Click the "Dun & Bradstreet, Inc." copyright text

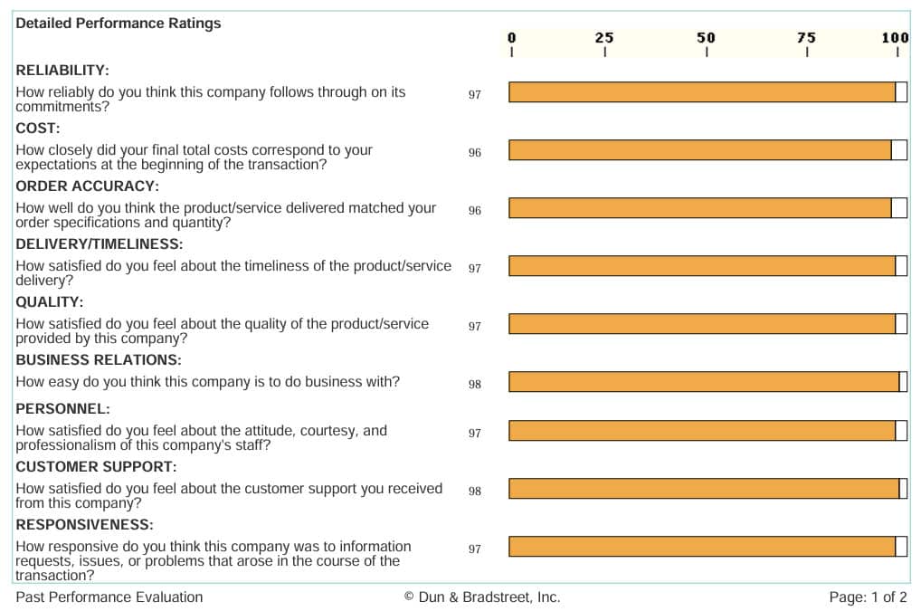(482, 597)
